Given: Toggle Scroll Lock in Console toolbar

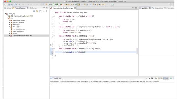Looking at the screenshot, I should click(x=158, y=78).
